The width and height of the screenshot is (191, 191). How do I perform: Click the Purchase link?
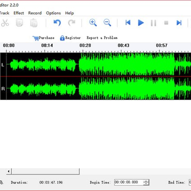pyautogui.click(x=47, y=38)
